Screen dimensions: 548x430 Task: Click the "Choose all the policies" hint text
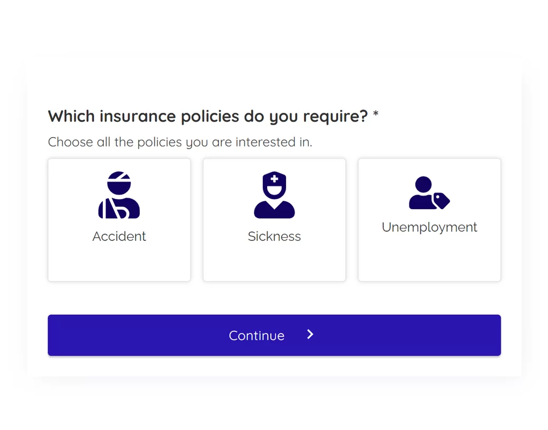click(x=180, y=142)
